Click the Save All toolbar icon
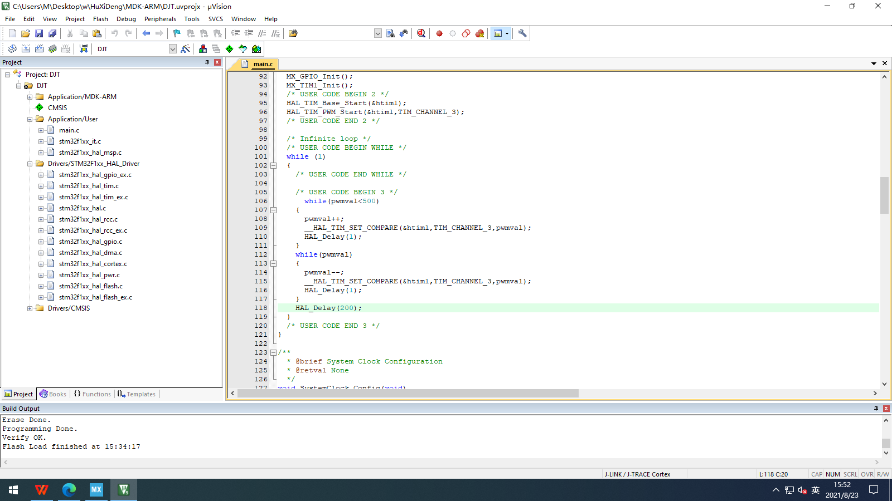The height and width of the screenshot is (501, 892). [x=52, y=33]
